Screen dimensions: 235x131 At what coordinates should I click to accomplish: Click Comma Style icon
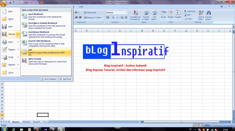click(117, 18)
